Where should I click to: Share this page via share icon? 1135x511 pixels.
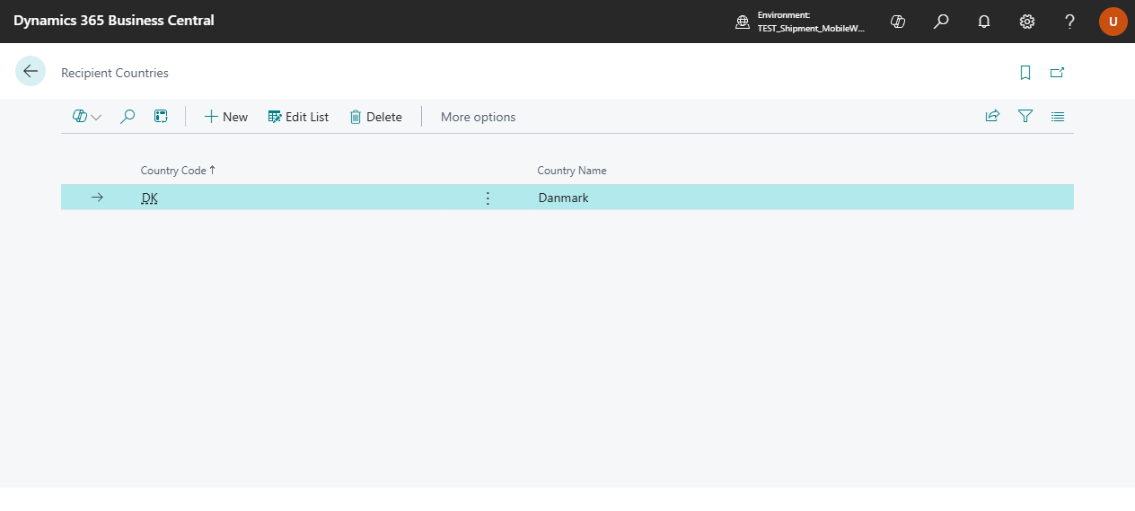pos(992,116)
